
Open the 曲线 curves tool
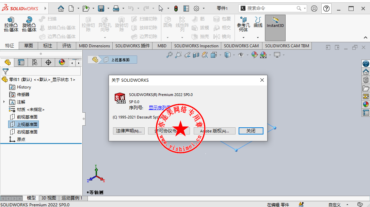coord(258,22)
